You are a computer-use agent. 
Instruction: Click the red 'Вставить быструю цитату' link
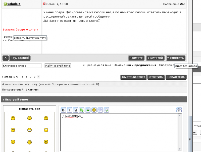tap(20, 30)
